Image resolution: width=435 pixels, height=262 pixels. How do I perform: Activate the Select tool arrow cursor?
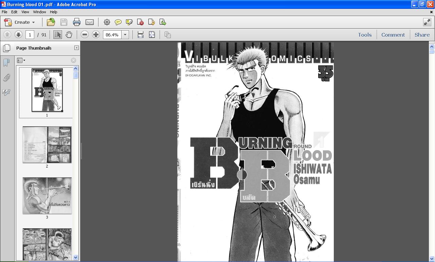click(x=58, y=35)
